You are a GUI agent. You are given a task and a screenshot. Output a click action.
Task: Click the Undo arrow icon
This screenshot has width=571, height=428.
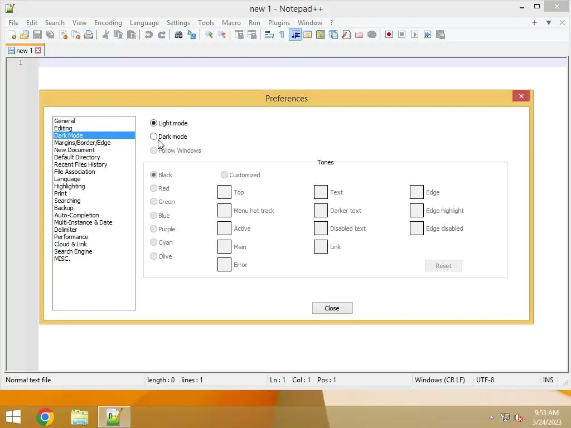148,35
